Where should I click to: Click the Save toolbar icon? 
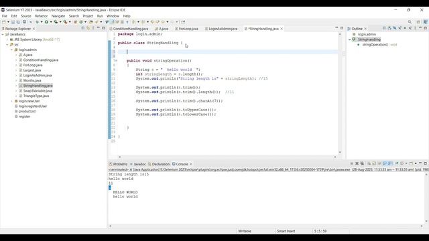(13, 22)
